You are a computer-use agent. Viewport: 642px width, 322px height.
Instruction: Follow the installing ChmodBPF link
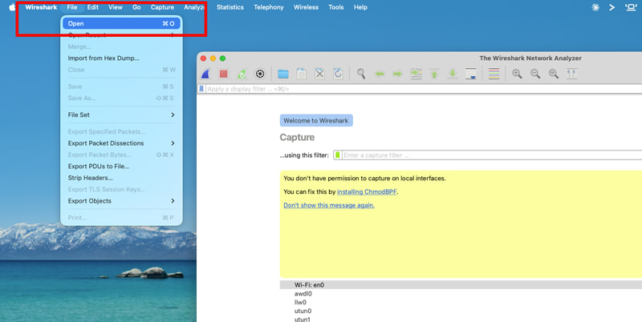coord(367,191)
